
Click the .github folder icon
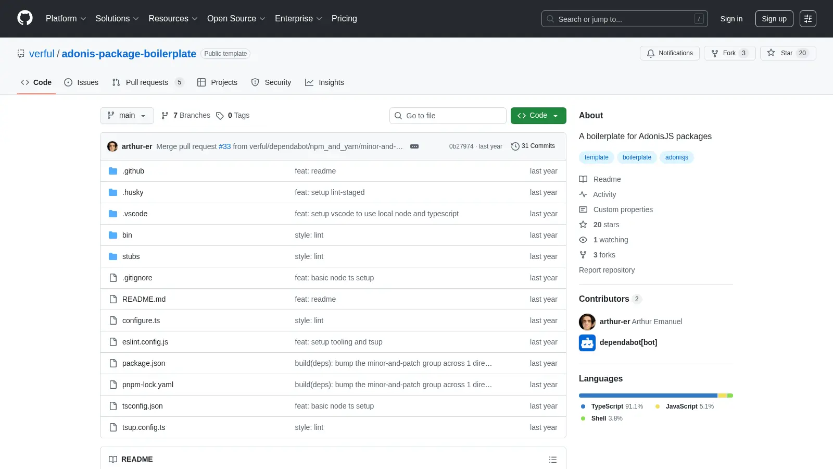point(113,171)
